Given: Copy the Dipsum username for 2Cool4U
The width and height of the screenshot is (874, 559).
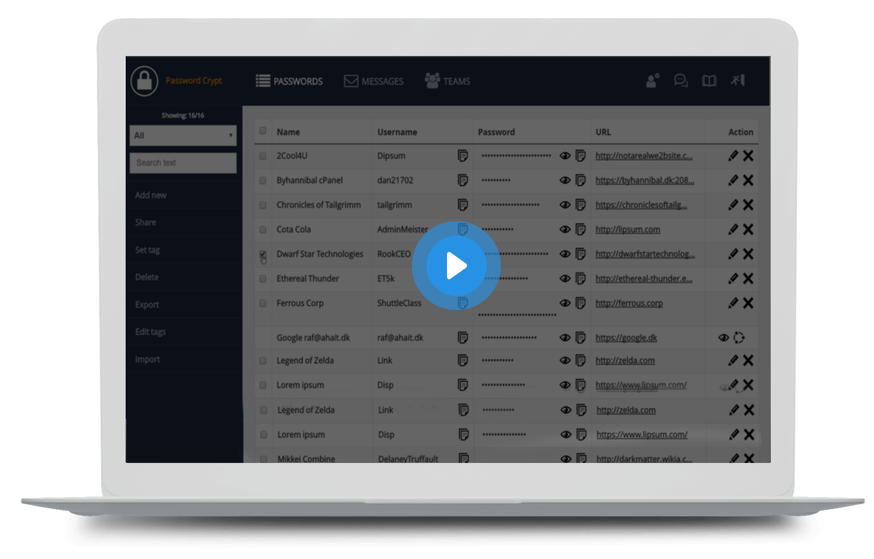Looking at the screenshot, I should 462,156.
